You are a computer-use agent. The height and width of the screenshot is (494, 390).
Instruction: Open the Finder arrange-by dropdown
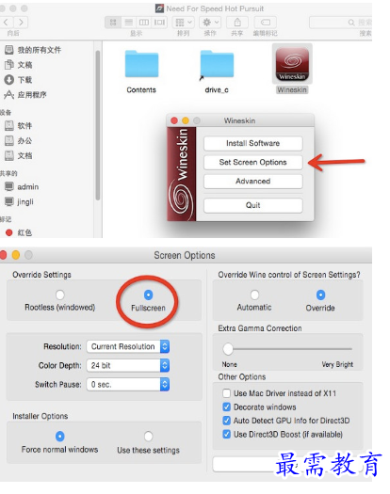(183, 23)
